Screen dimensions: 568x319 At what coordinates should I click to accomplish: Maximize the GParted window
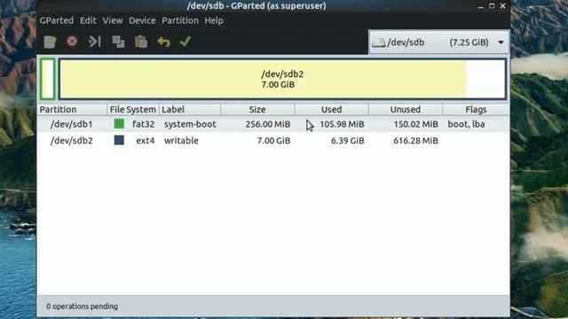click(x=492, y=6)
